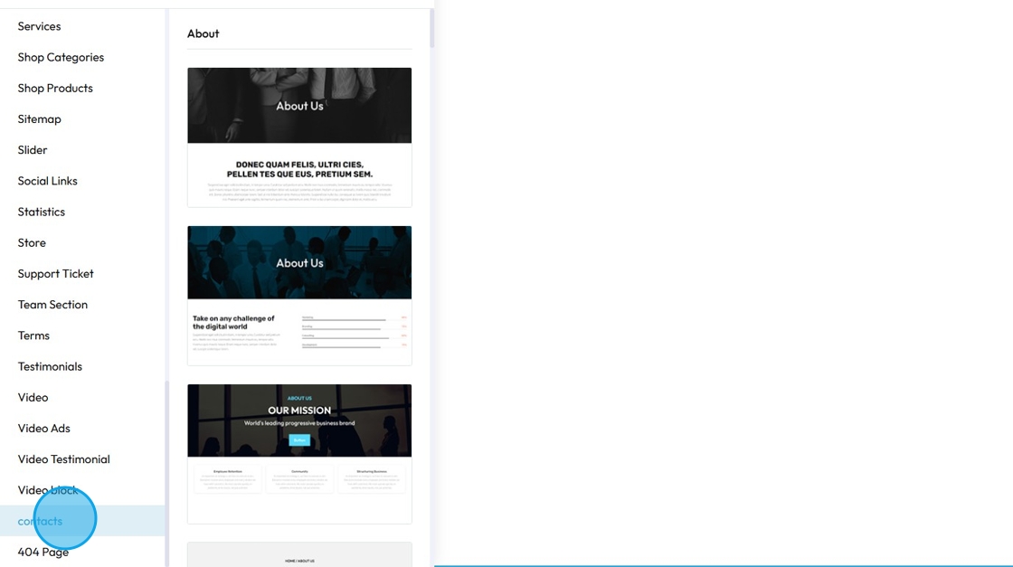
Task: Open the Testimonials category
Action: 50,367
